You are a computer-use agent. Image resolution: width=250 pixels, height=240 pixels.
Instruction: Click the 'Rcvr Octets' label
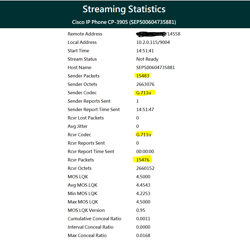tap(79, 168)
